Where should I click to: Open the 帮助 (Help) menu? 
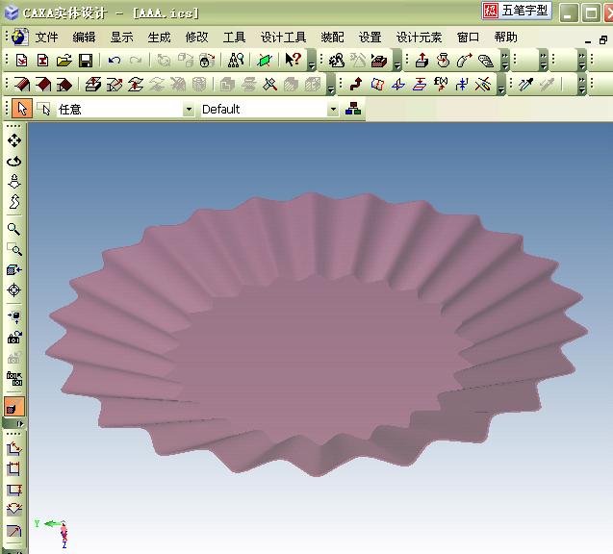(x=505, y=38)
